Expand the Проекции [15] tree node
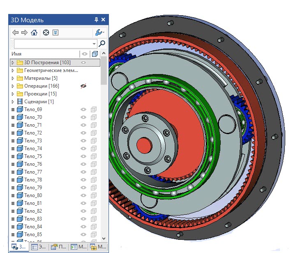The width and height of the screenshot is (291, 253). pyautogui.click(x=13, y=94)
